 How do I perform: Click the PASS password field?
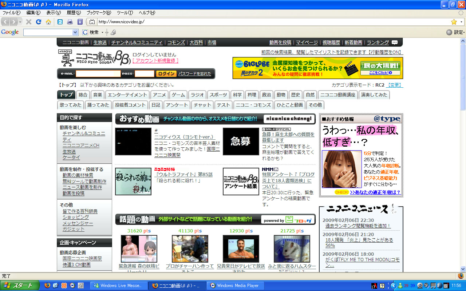tap(145, 73)
